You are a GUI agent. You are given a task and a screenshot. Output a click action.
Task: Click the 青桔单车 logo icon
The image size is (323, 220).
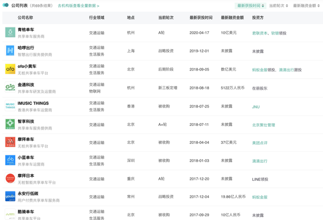click(x=10, y=33)
